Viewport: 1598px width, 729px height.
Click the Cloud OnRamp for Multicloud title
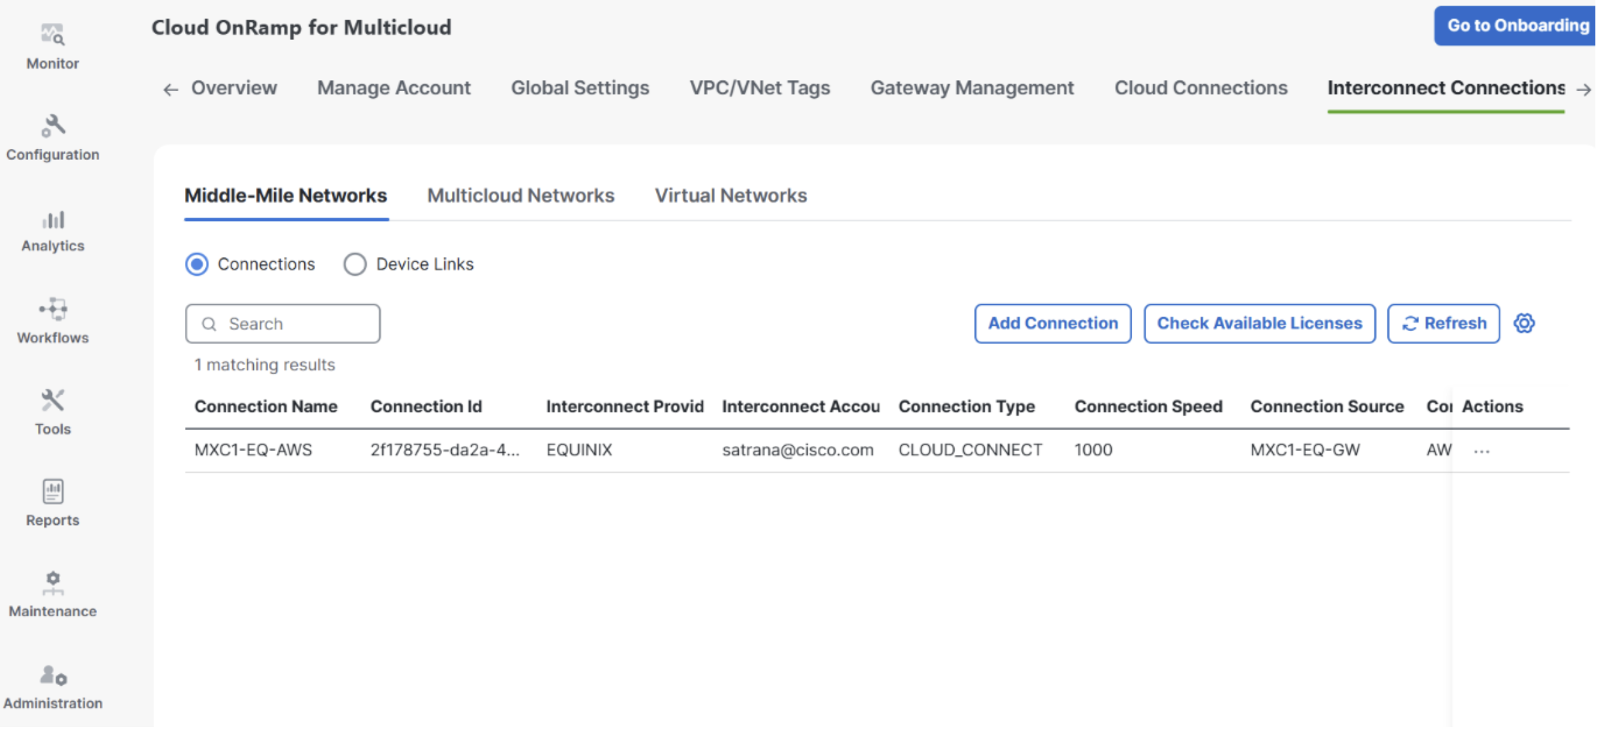pos(302,28)
